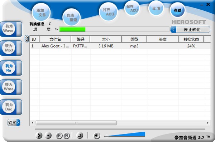Screen dimensions: 215x142
Task: Click the 添加文件 add file bubble
Action: (x=41, y=13)
